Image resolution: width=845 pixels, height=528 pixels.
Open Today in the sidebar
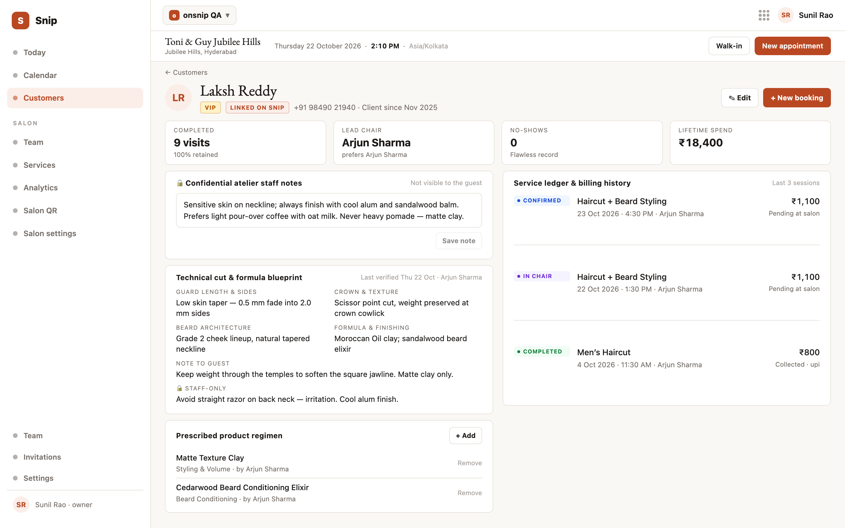click(75, 53)
